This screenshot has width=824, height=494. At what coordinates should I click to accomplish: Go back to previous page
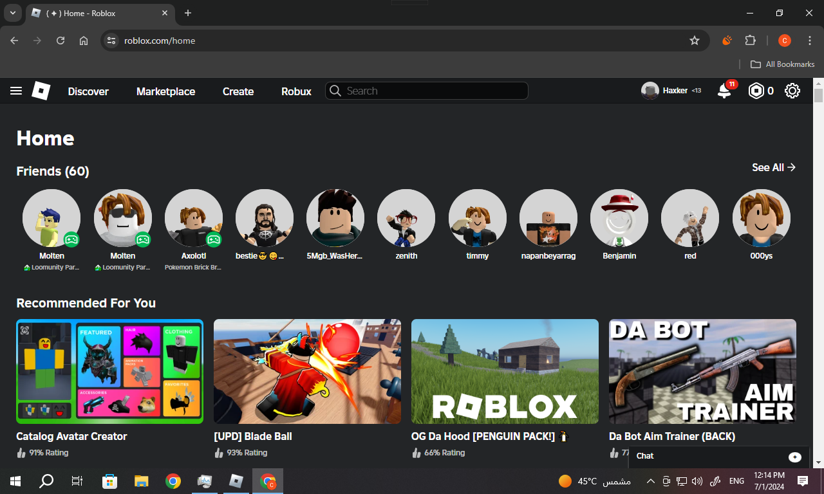14,41
